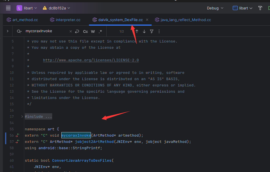The width and height of the screenshot is (270, 172).
Task: Click gutter navigation icon beside line 56
Action: click(x=17, y=135)
